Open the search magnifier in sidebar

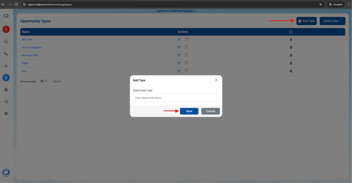(x=6, y=42)
